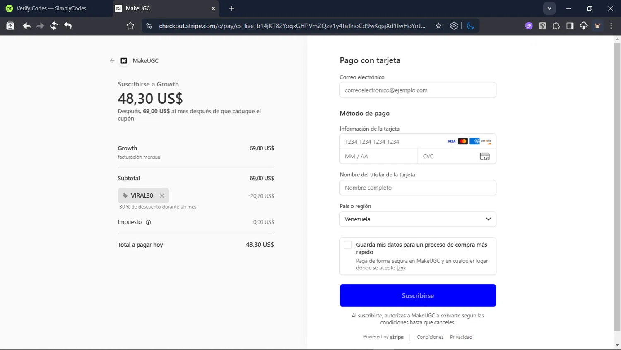
Task: Click the MakeUGC logo icon
Action: coord(123,60)
